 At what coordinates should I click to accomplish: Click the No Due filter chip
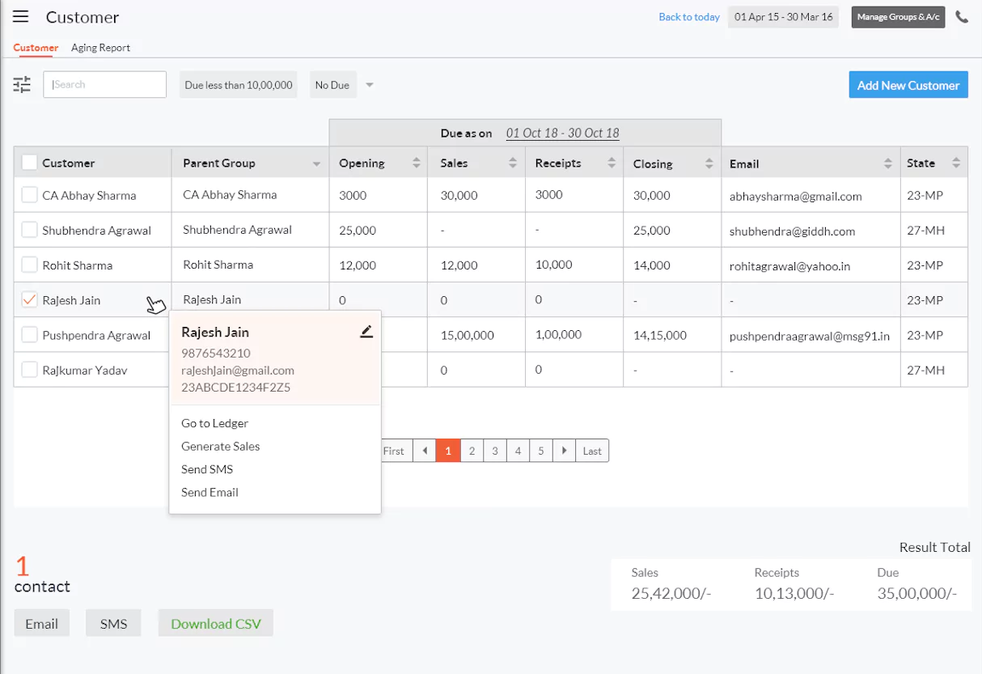pos(332,85)
